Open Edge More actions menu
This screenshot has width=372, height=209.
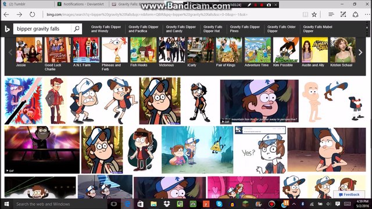click(x=367, y=15)
